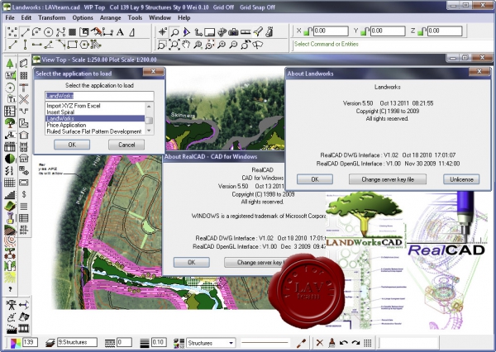Open the contour lines sidebar tool

[10, 242]
